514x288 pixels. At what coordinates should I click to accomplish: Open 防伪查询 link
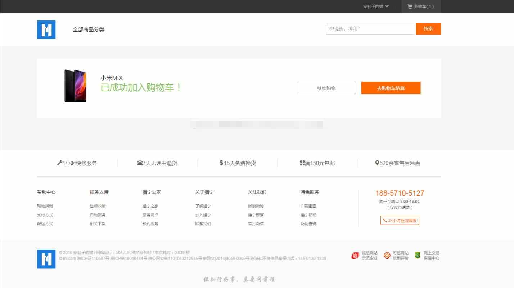pyautogui.click(x=308, y=224)
